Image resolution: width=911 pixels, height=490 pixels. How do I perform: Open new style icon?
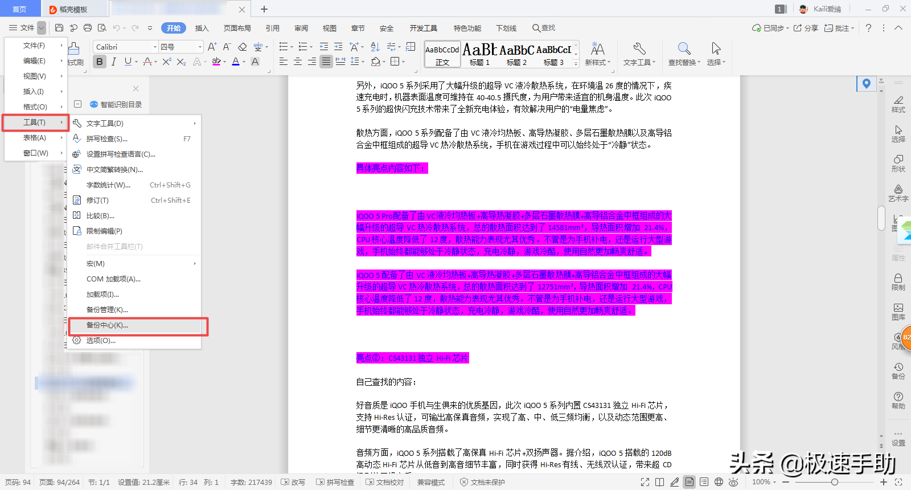point(598,48)
